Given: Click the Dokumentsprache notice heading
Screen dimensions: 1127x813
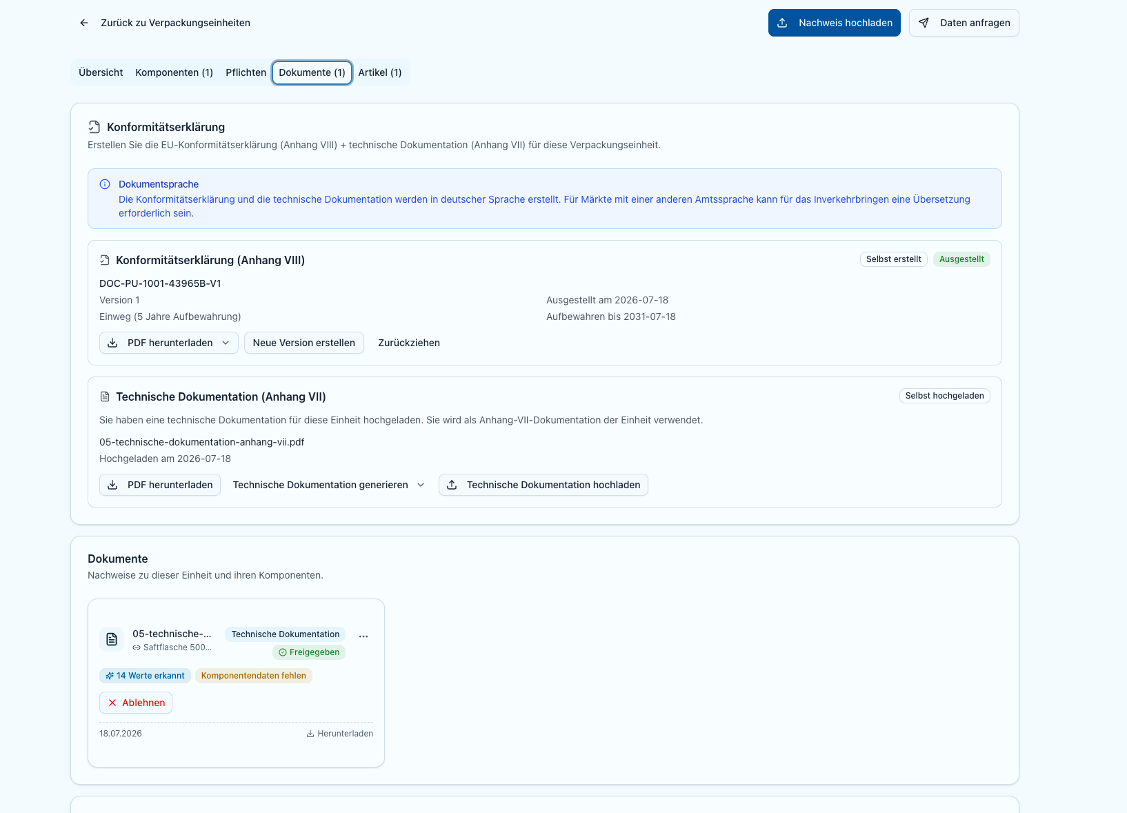Looking at the screenshot, I should click(159, 184).
